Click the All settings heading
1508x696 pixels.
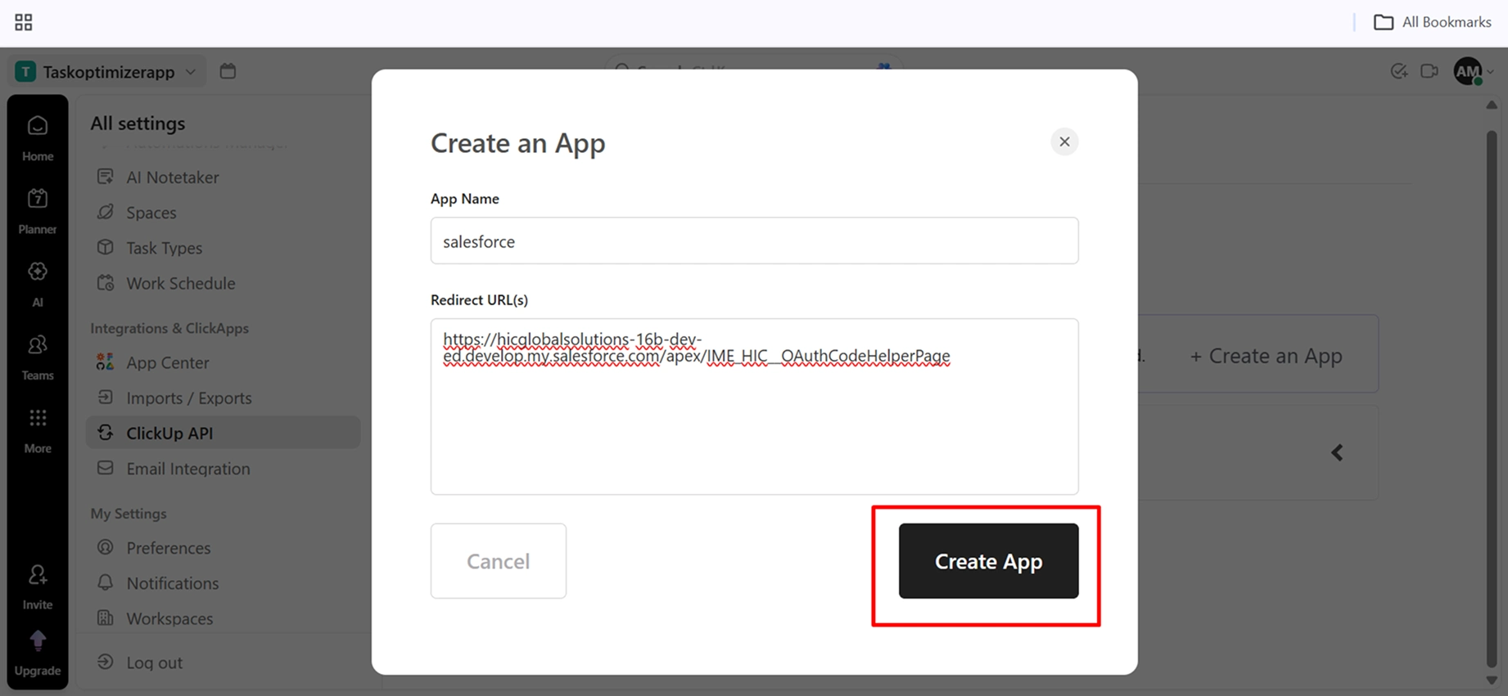click(x=138, y=123)
